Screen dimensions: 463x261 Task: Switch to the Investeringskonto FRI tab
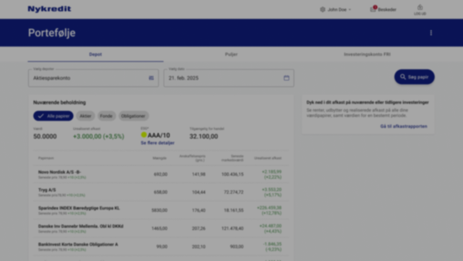(x=367, y=54)
